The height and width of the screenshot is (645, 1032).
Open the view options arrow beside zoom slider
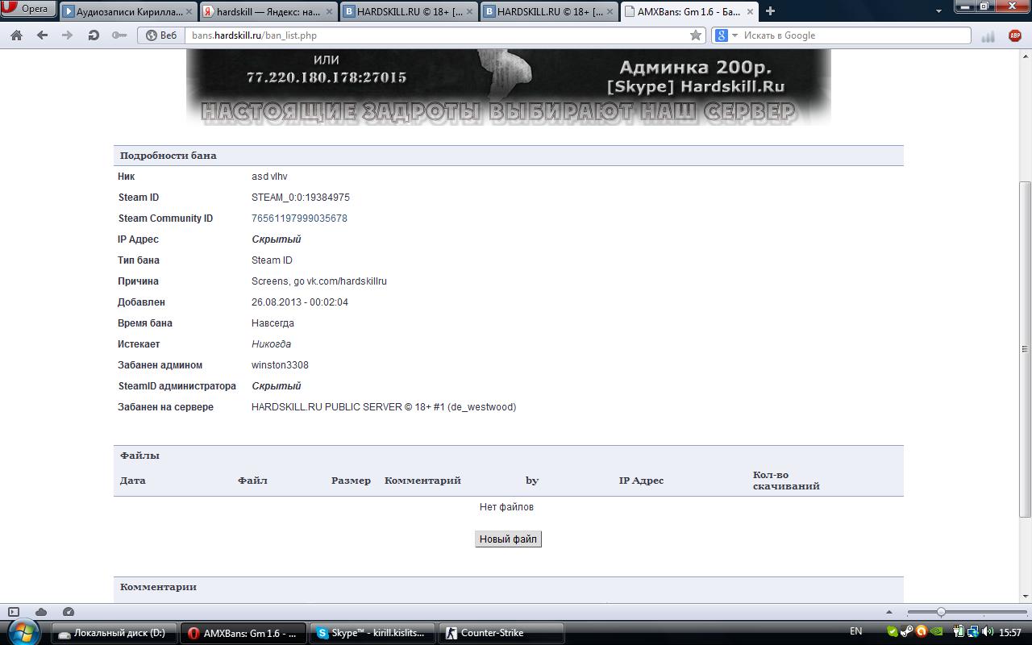pos(889,612)
